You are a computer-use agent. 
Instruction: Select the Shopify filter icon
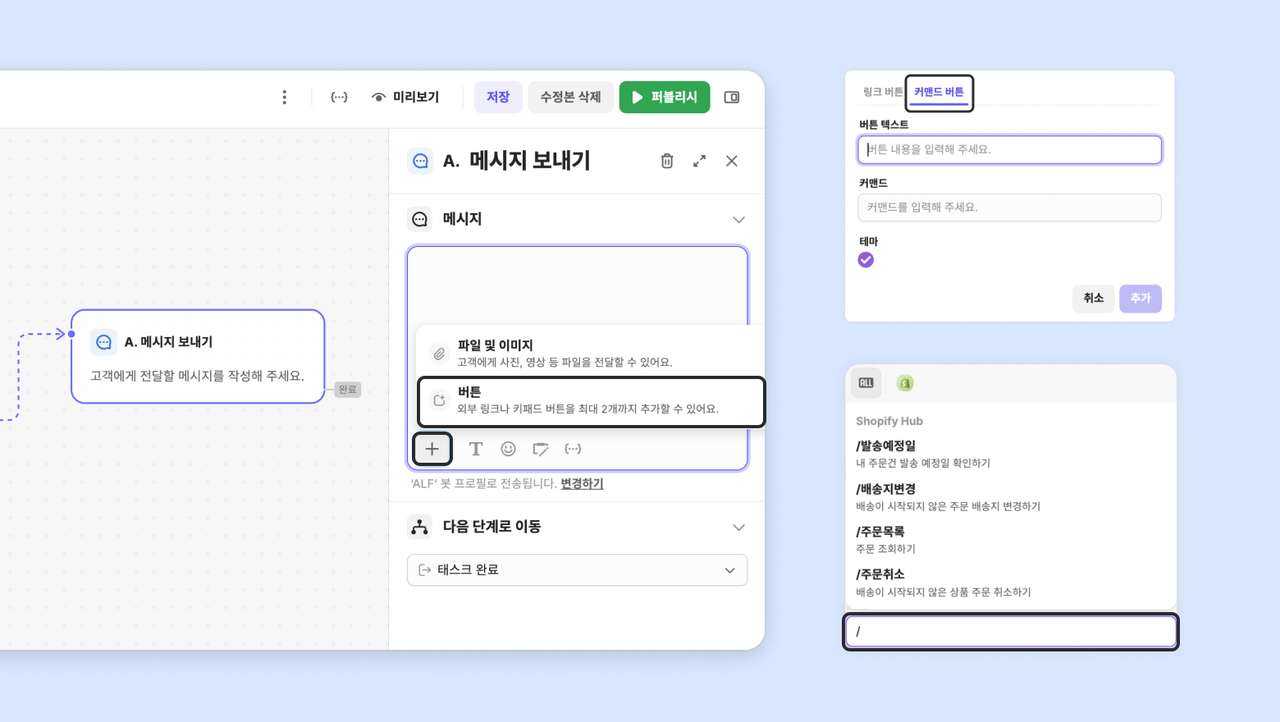(x=905, y=383)
